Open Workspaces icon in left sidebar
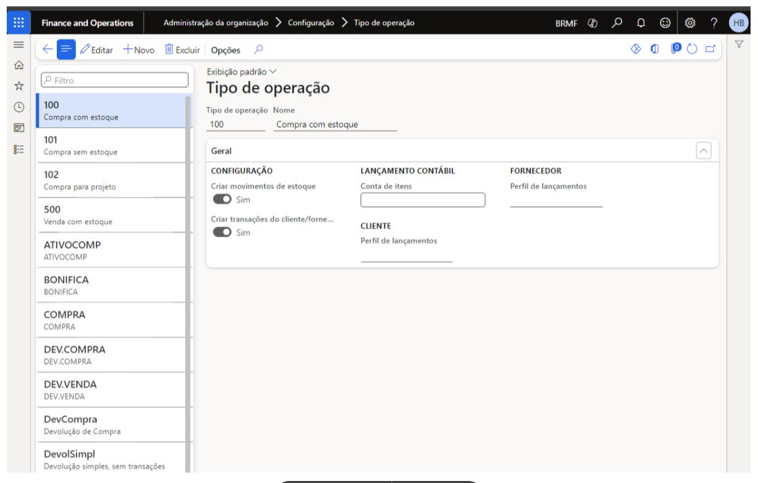The image size is (758, 483). [x=19, y=128]
